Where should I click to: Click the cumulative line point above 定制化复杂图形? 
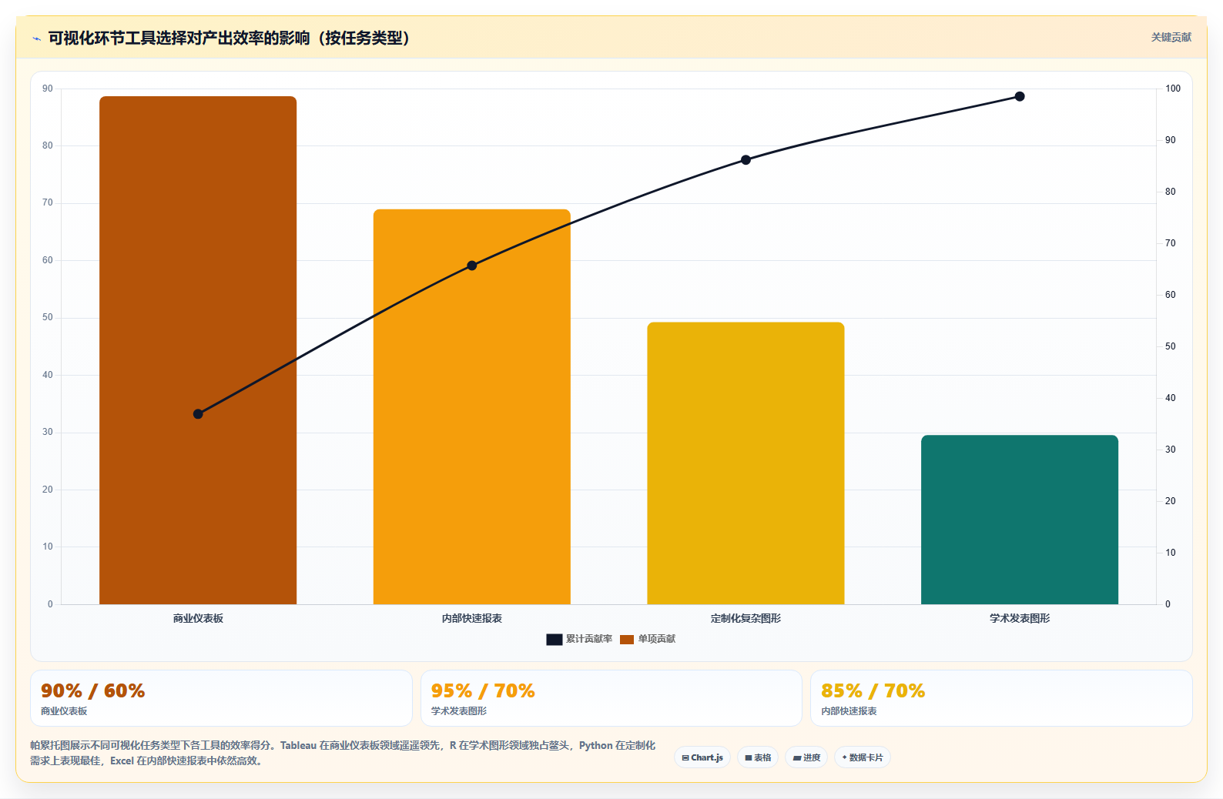pyautogui.click(x=746, y=160)
